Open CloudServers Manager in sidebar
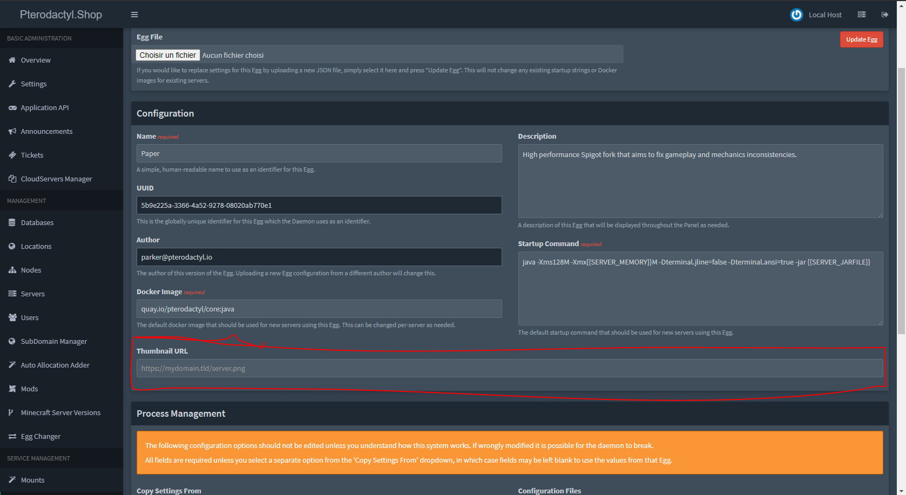Screen dimensions: 906x495 (56, 179)
